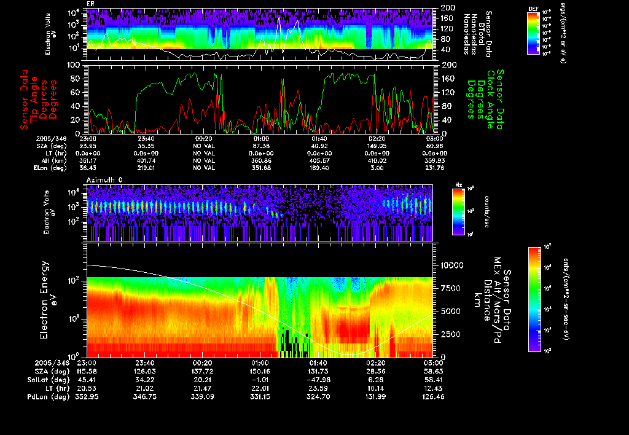
Task: Click the SolLat value '-47.98'
Action: [318, 380]
